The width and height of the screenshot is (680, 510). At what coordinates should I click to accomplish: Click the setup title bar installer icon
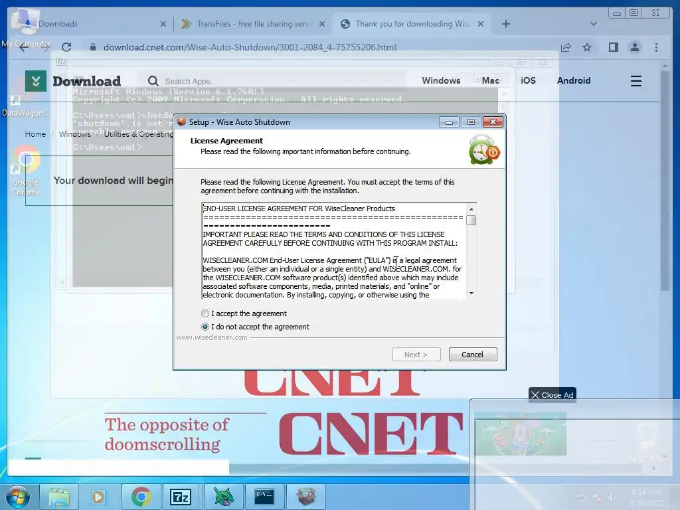tap(182, 122)
